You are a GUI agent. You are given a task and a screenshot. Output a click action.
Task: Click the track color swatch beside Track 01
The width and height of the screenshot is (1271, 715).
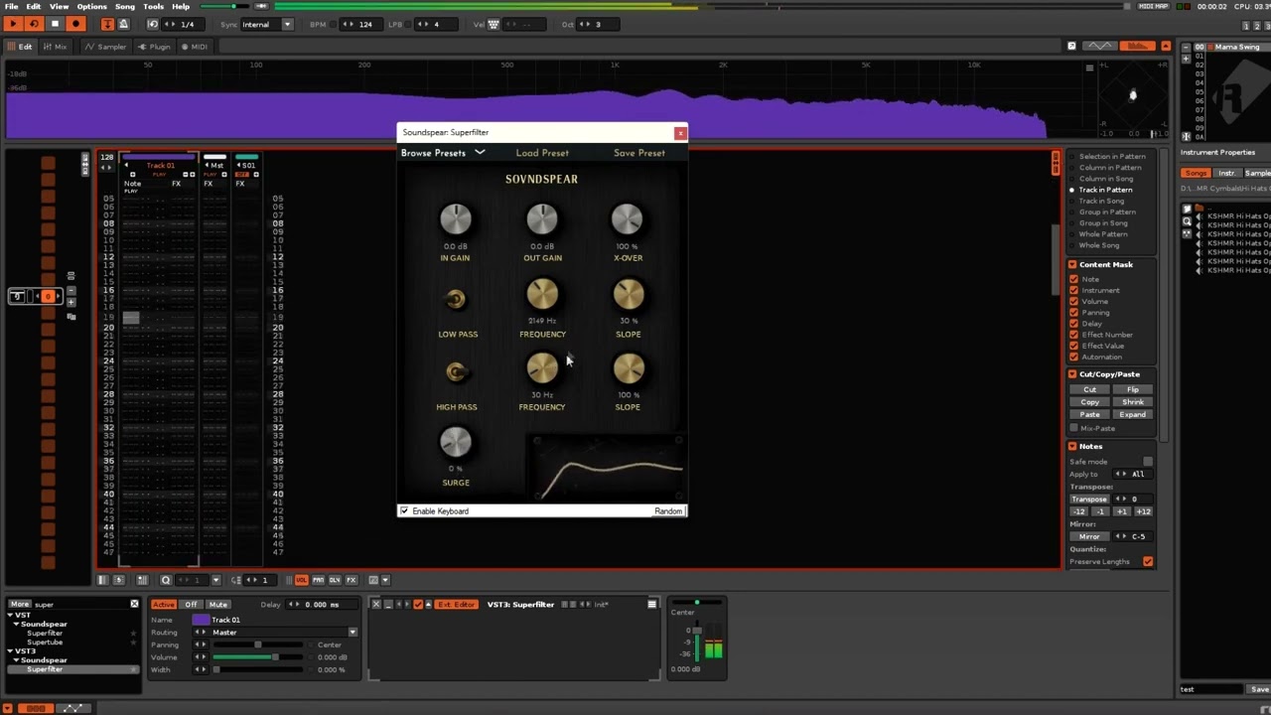201,620
